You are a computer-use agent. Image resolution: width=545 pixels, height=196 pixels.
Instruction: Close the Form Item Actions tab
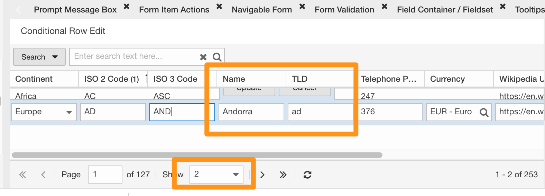coord(219,6)
